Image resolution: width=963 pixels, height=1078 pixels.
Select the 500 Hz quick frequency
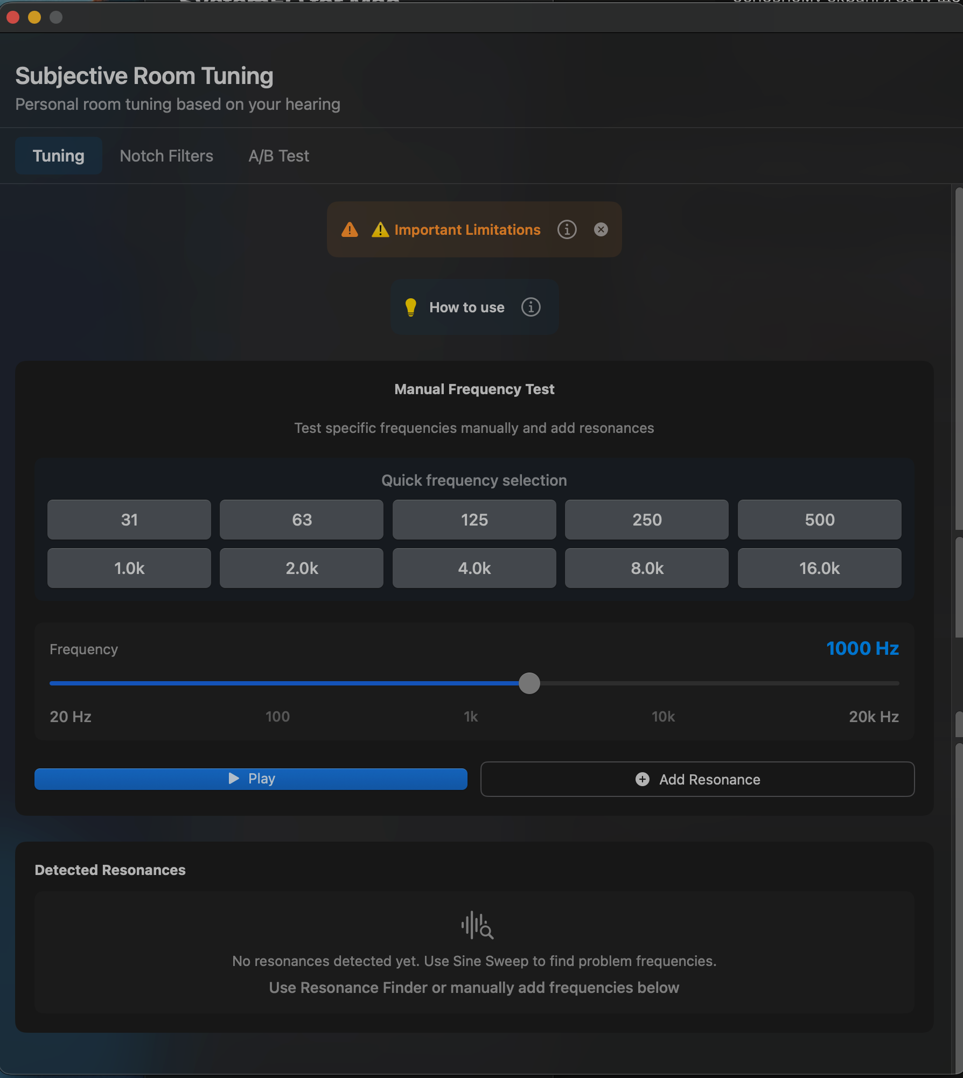820,520
